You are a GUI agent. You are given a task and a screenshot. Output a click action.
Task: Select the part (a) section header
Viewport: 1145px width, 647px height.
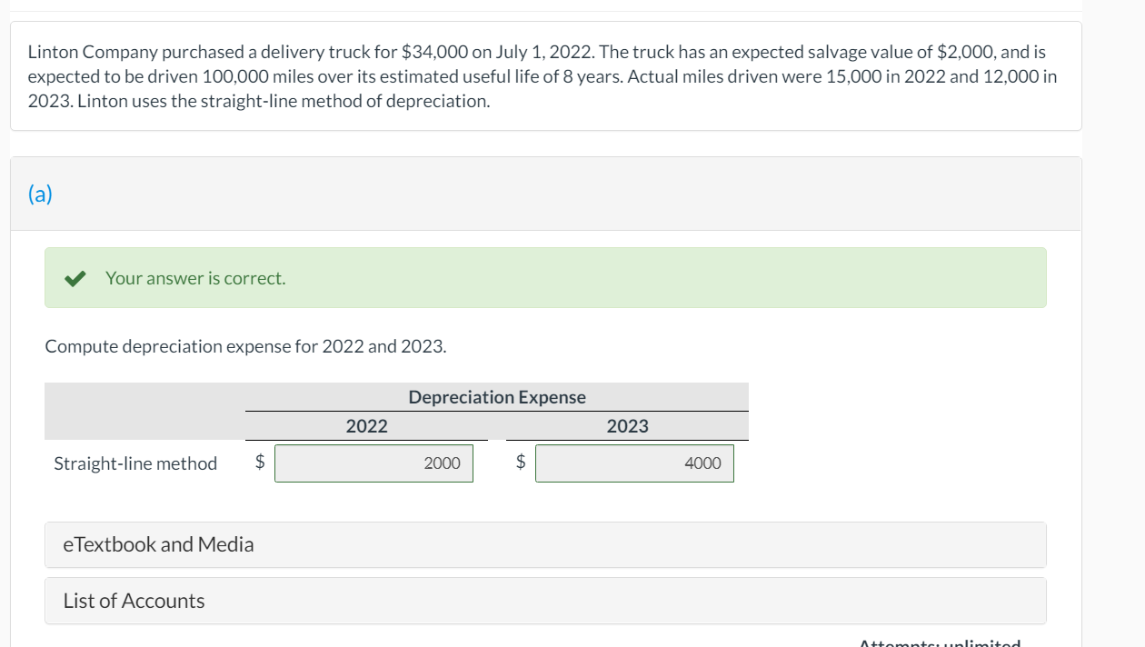click(40, 193)
